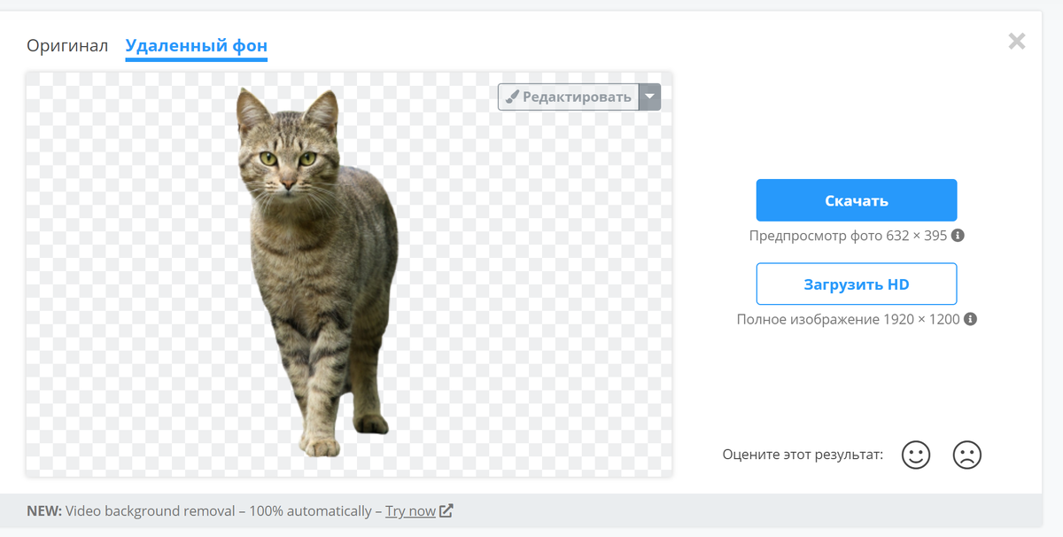Click the Оцените этот результат label
The width and height of the screenshot is (1063, 537).
[803, 455]
